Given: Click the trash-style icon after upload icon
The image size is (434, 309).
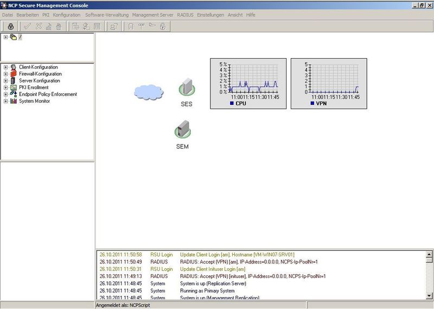Looking at the screenshot, I should click(59, 26).
